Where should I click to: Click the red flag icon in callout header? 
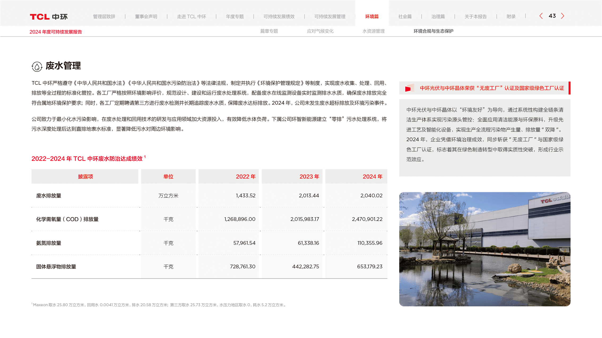coord(409,88)
